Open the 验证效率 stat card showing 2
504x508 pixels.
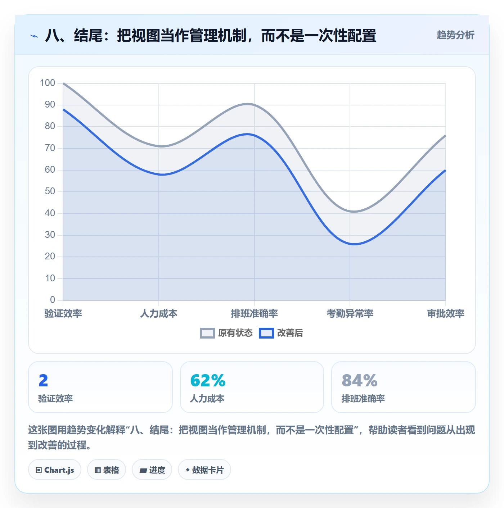click(x=100, y=387)
